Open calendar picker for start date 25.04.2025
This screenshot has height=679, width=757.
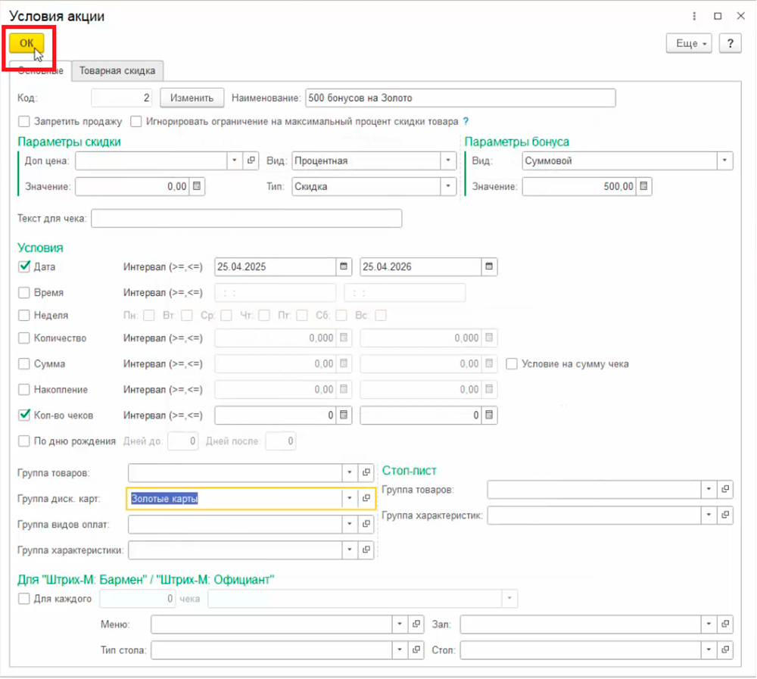point(344,266)
